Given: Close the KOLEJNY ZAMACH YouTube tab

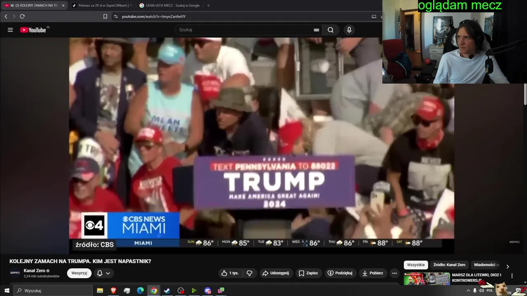Looking at the screenshot, I should (63, 5).
